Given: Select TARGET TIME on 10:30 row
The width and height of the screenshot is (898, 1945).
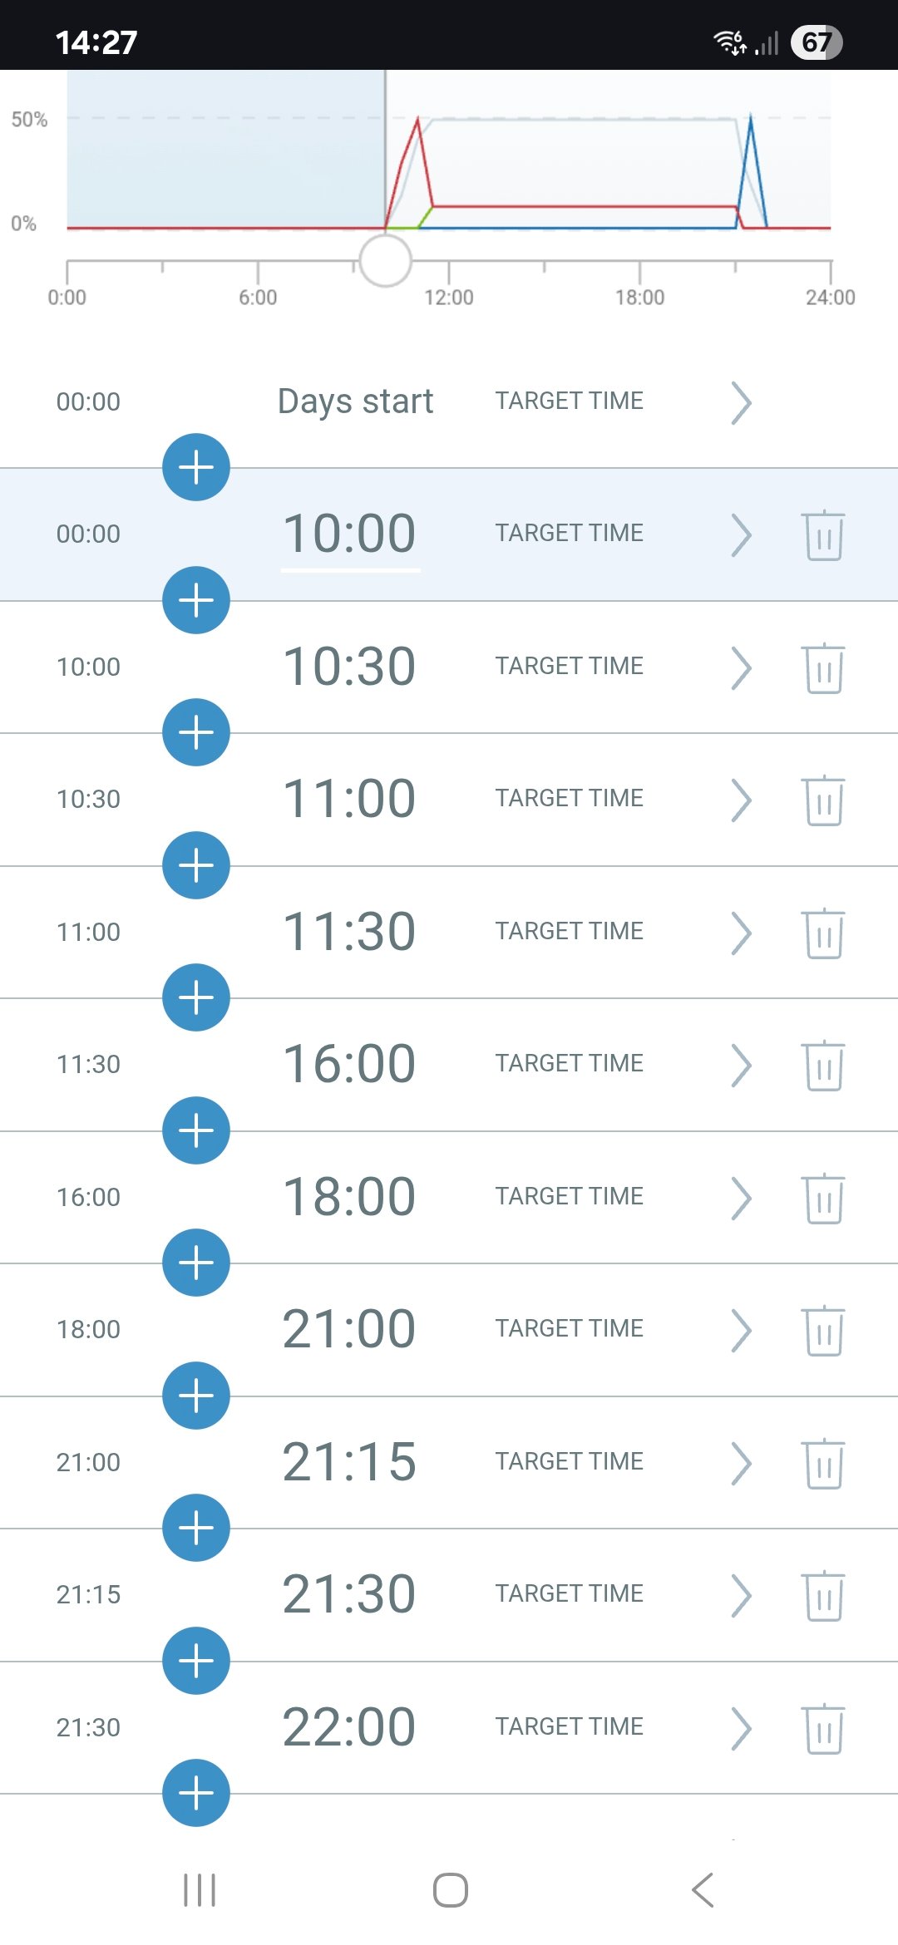Looking at the screenshot, I should (x=570, y=666).
